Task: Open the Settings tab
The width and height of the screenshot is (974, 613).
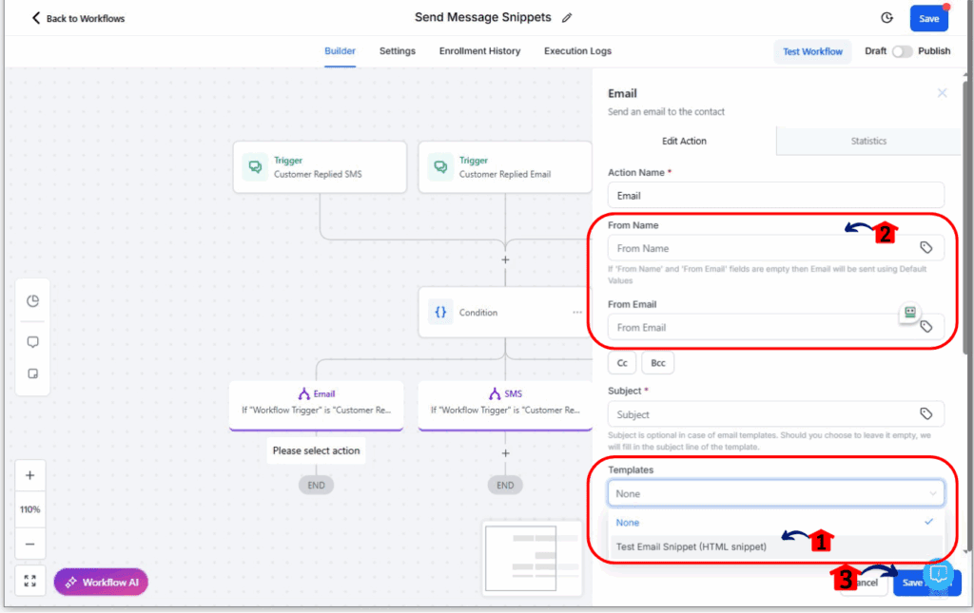Action: pyautogui.click(x=397, y=51)
